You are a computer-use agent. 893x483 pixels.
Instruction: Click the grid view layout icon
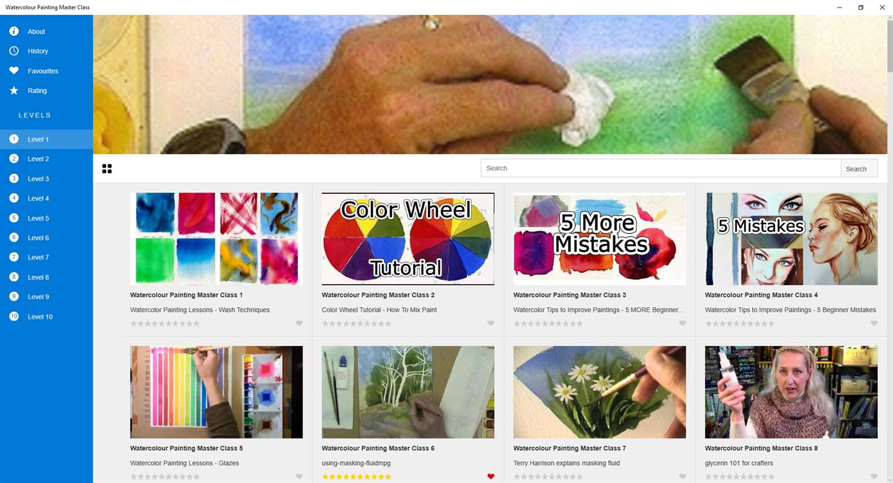tap(107, 168)
